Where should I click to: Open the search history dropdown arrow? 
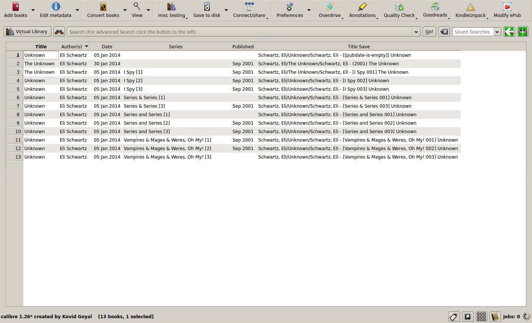pos(416,32)
